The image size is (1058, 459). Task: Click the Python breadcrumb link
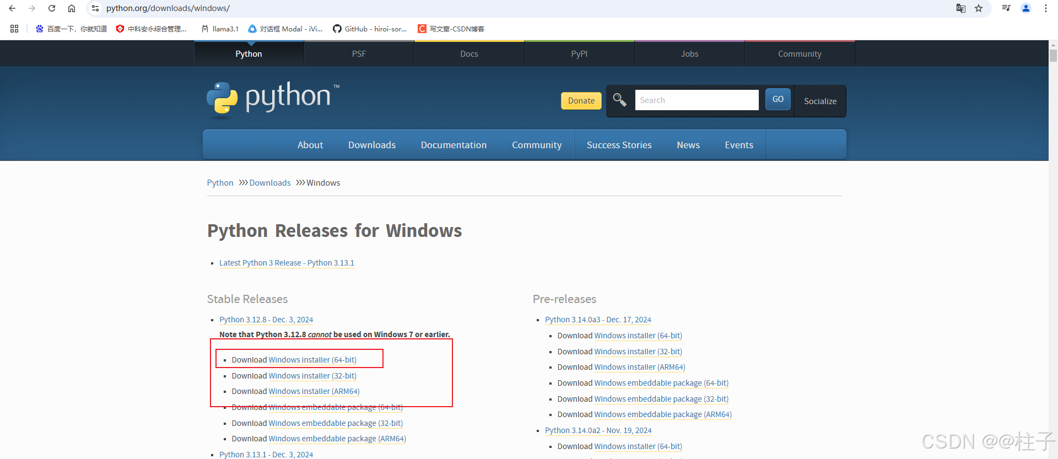click(x=220, y=183)
